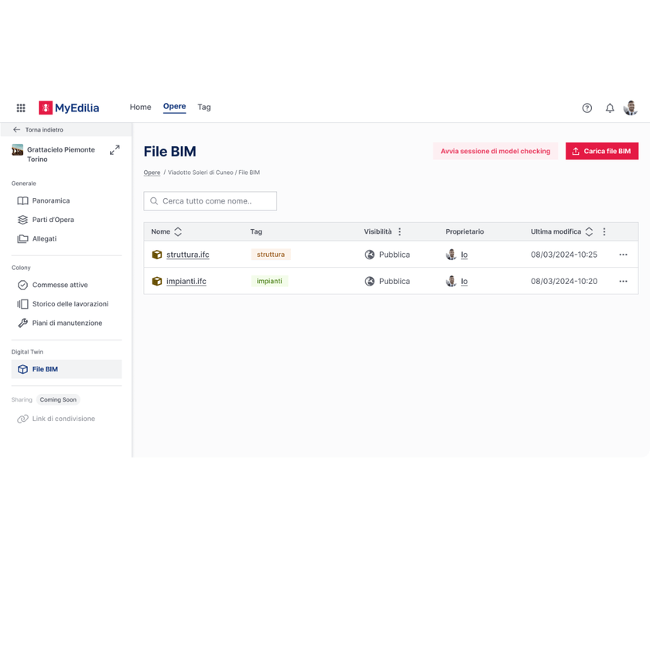Switch to the Home tab
This screenshot has height=650, width=650.
click(x=140, y=108)
